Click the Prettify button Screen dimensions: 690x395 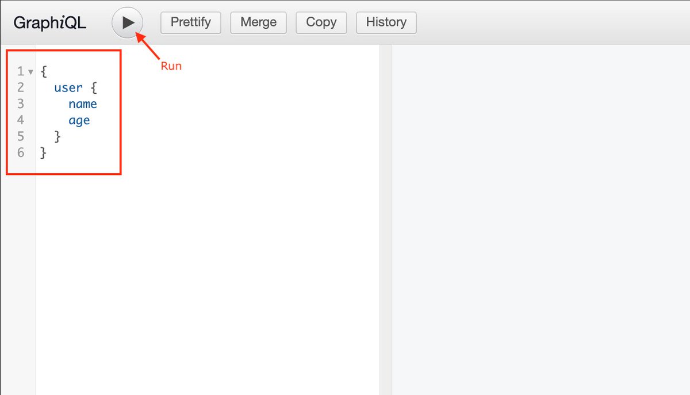click(191, 22)
